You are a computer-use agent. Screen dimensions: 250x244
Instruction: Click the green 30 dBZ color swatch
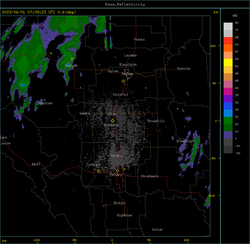[x=228, y=121]
